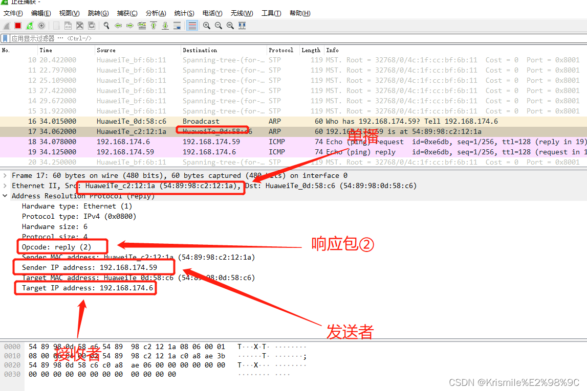The width and height of the screenshot is (587, 391).
Task: Toggle auto-scroll during live capture
Action: coord(178,25)
